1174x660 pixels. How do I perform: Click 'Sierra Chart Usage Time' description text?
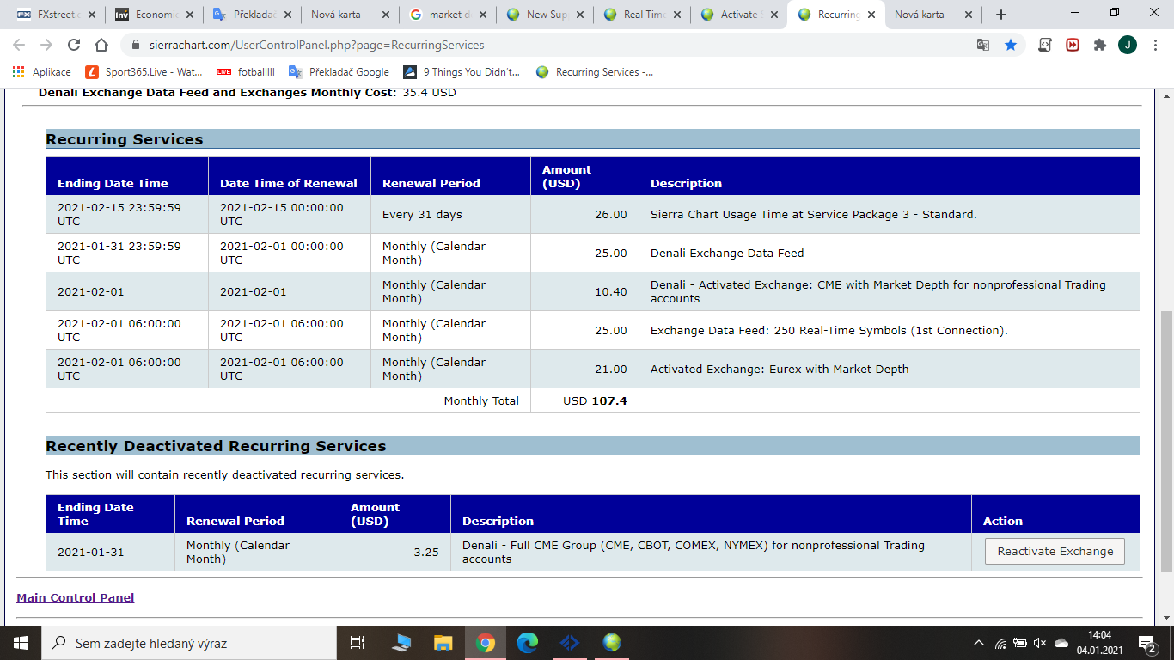813,215
